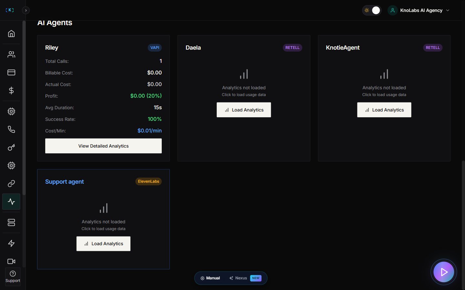Open the credit card icon in the sidebar
The height and width of the screenshot is (290, 465).
(11, 72)
